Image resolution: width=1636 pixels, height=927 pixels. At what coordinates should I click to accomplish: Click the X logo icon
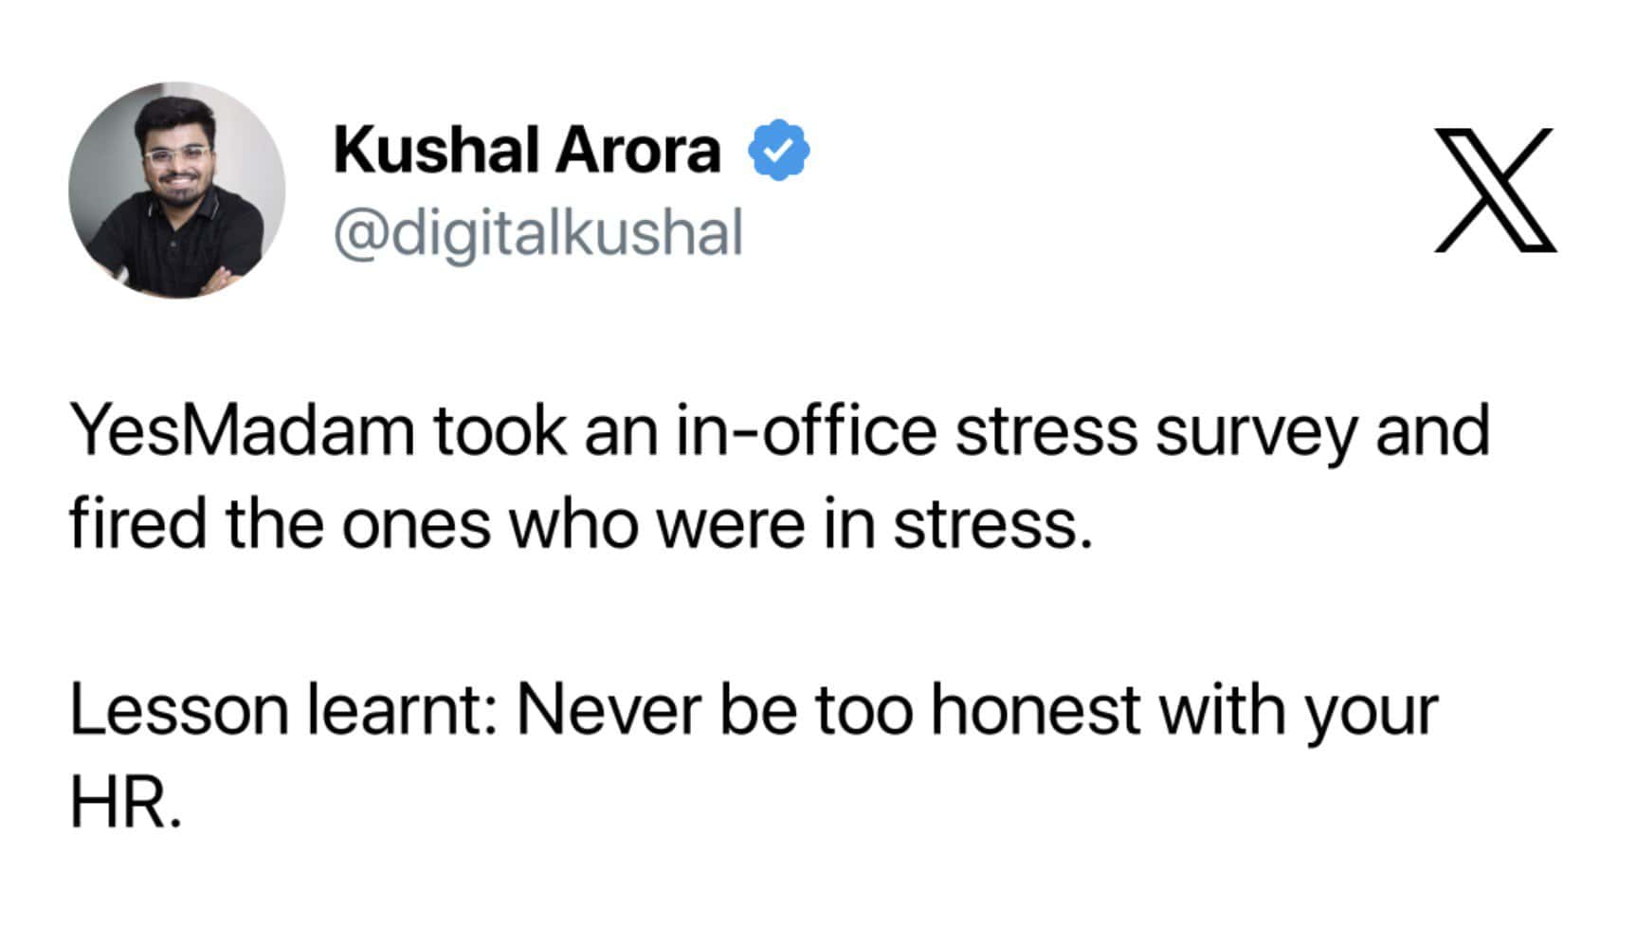click(x=1495, y=191)
